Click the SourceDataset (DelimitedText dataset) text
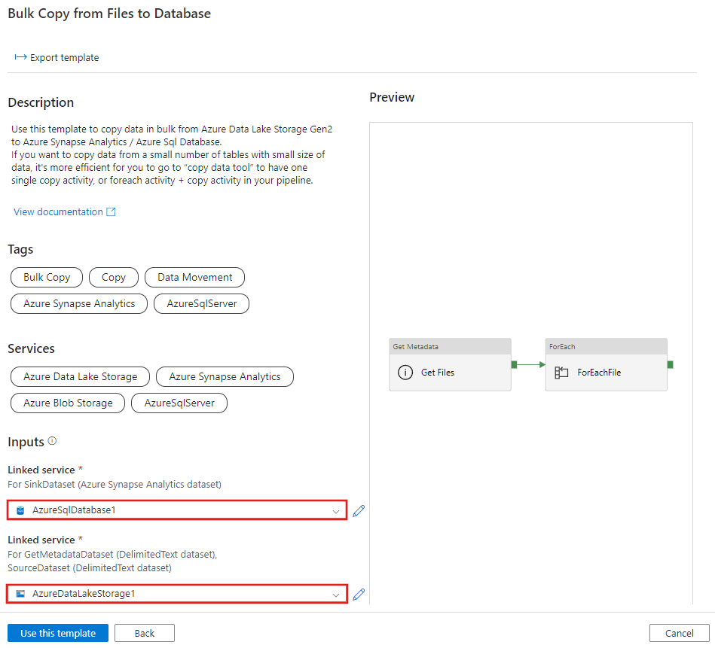715x648 pixels. click(x=90, y=568)
